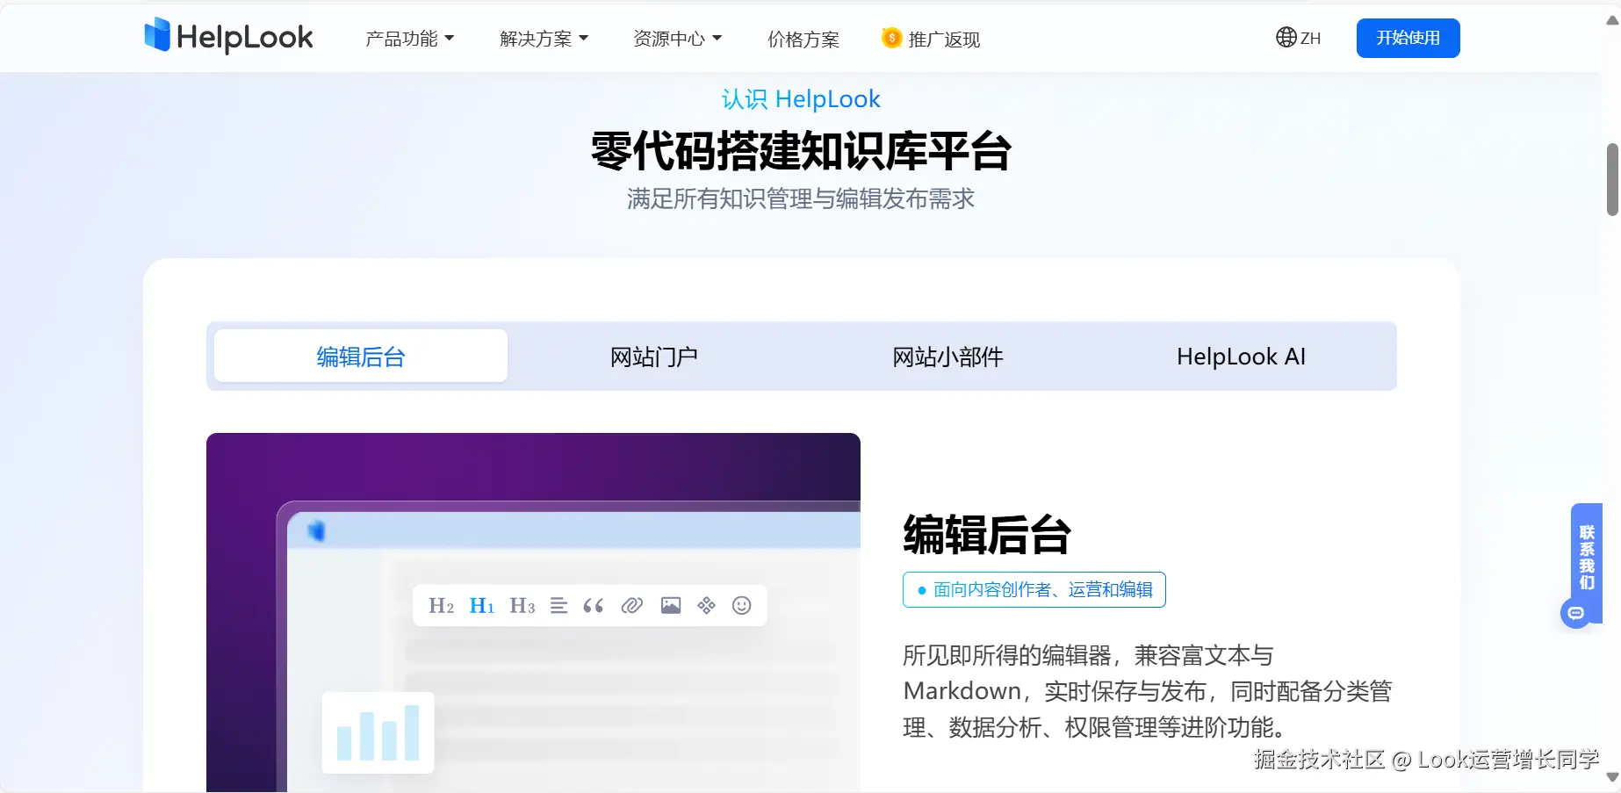Viewport: 1621px width, 793px height.
Task: Click the scrollbar up arrow
Action: pos(1612,20)
